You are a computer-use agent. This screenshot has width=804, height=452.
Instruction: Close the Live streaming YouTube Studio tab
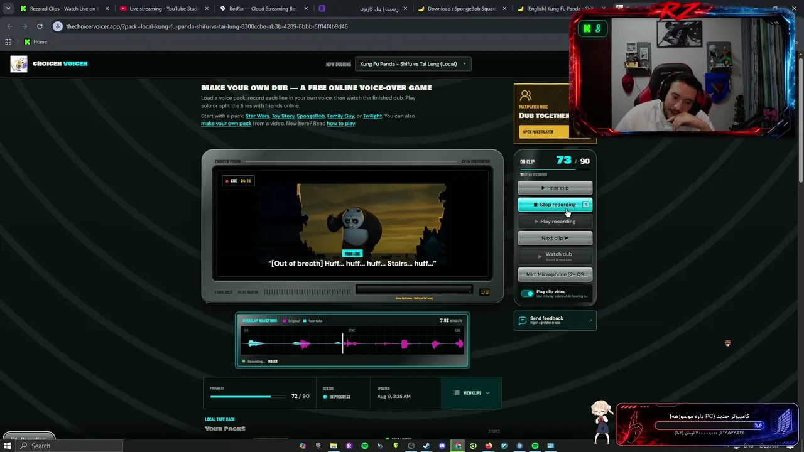(207, 9)
